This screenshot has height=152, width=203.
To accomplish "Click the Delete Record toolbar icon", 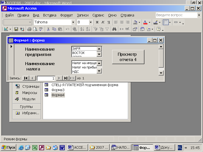I will point(127,29).
